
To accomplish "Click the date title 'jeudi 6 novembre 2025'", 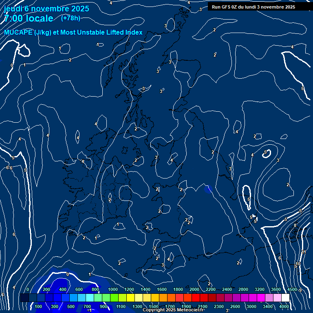I will click(46, 9).
